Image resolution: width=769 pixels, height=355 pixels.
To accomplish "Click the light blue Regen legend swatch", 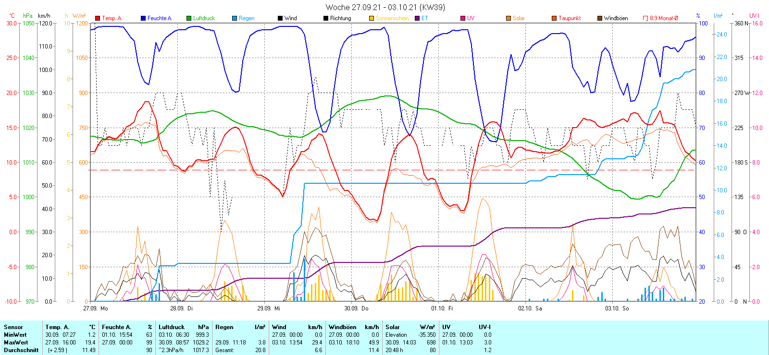I will (235, 18).
